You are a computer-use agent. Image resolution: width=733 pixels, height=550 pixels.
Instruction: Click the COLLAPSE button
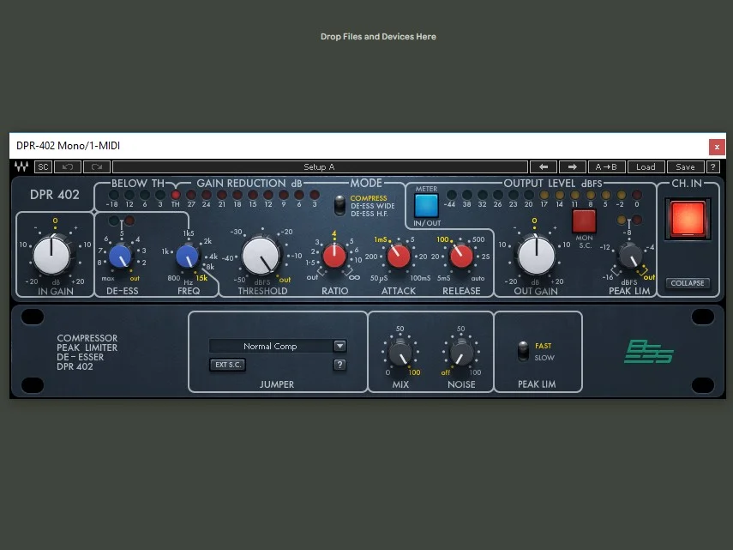tap(688, 283)
